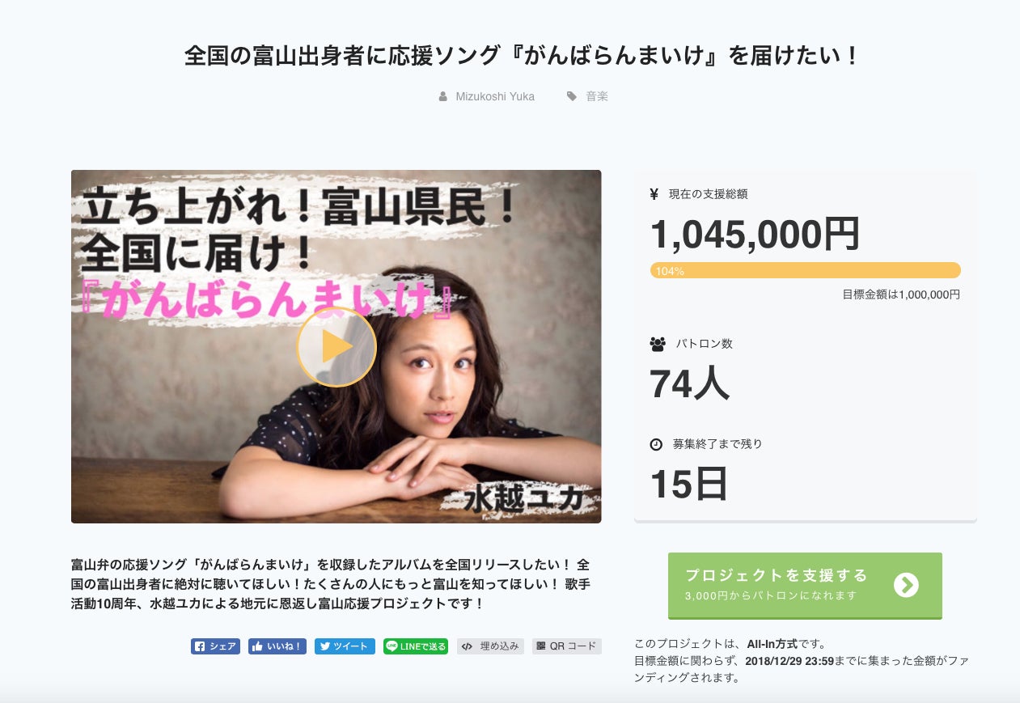Click the person icon beside the author name
Image resolution: width=1020 pixels, height=703 pixels.
pos(442,96)
